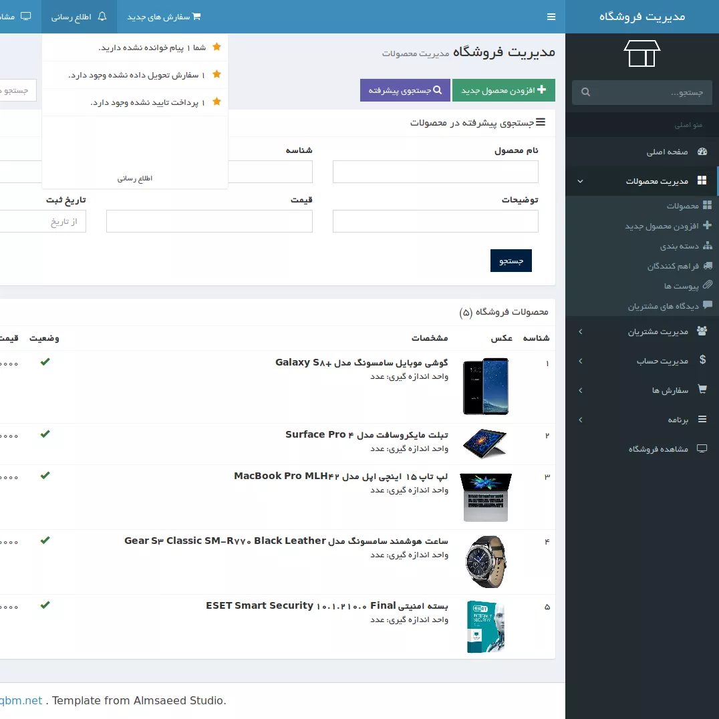Open the unread message notification text
This screenshot has width=719, height=719.
152,47
